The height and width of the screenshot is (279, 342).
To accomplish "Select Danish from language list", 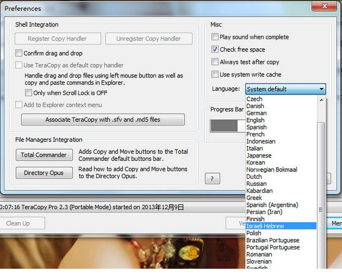I will [x=281, y=106].
